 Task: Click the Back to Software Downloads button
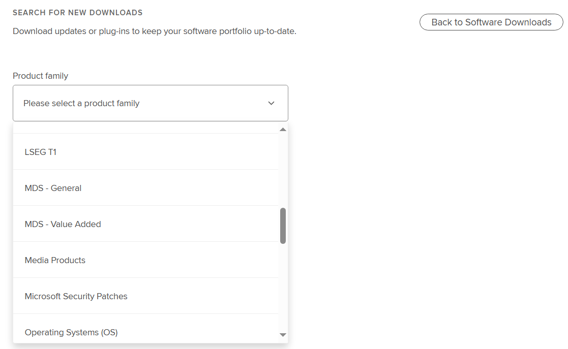(491, 22)
